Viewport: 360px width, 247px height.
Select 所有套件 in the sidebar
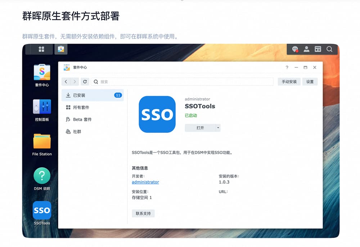coord(93,107)
